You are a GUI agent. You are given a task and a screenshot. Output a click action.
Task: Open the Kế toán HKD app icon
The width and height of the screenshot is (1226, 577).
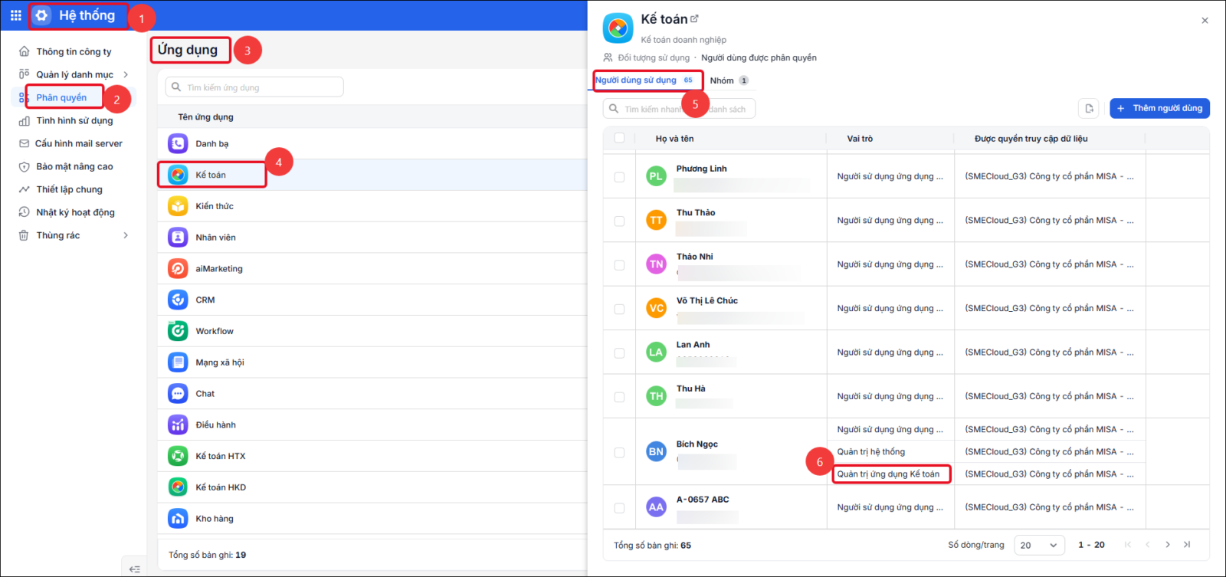(178, 487)
